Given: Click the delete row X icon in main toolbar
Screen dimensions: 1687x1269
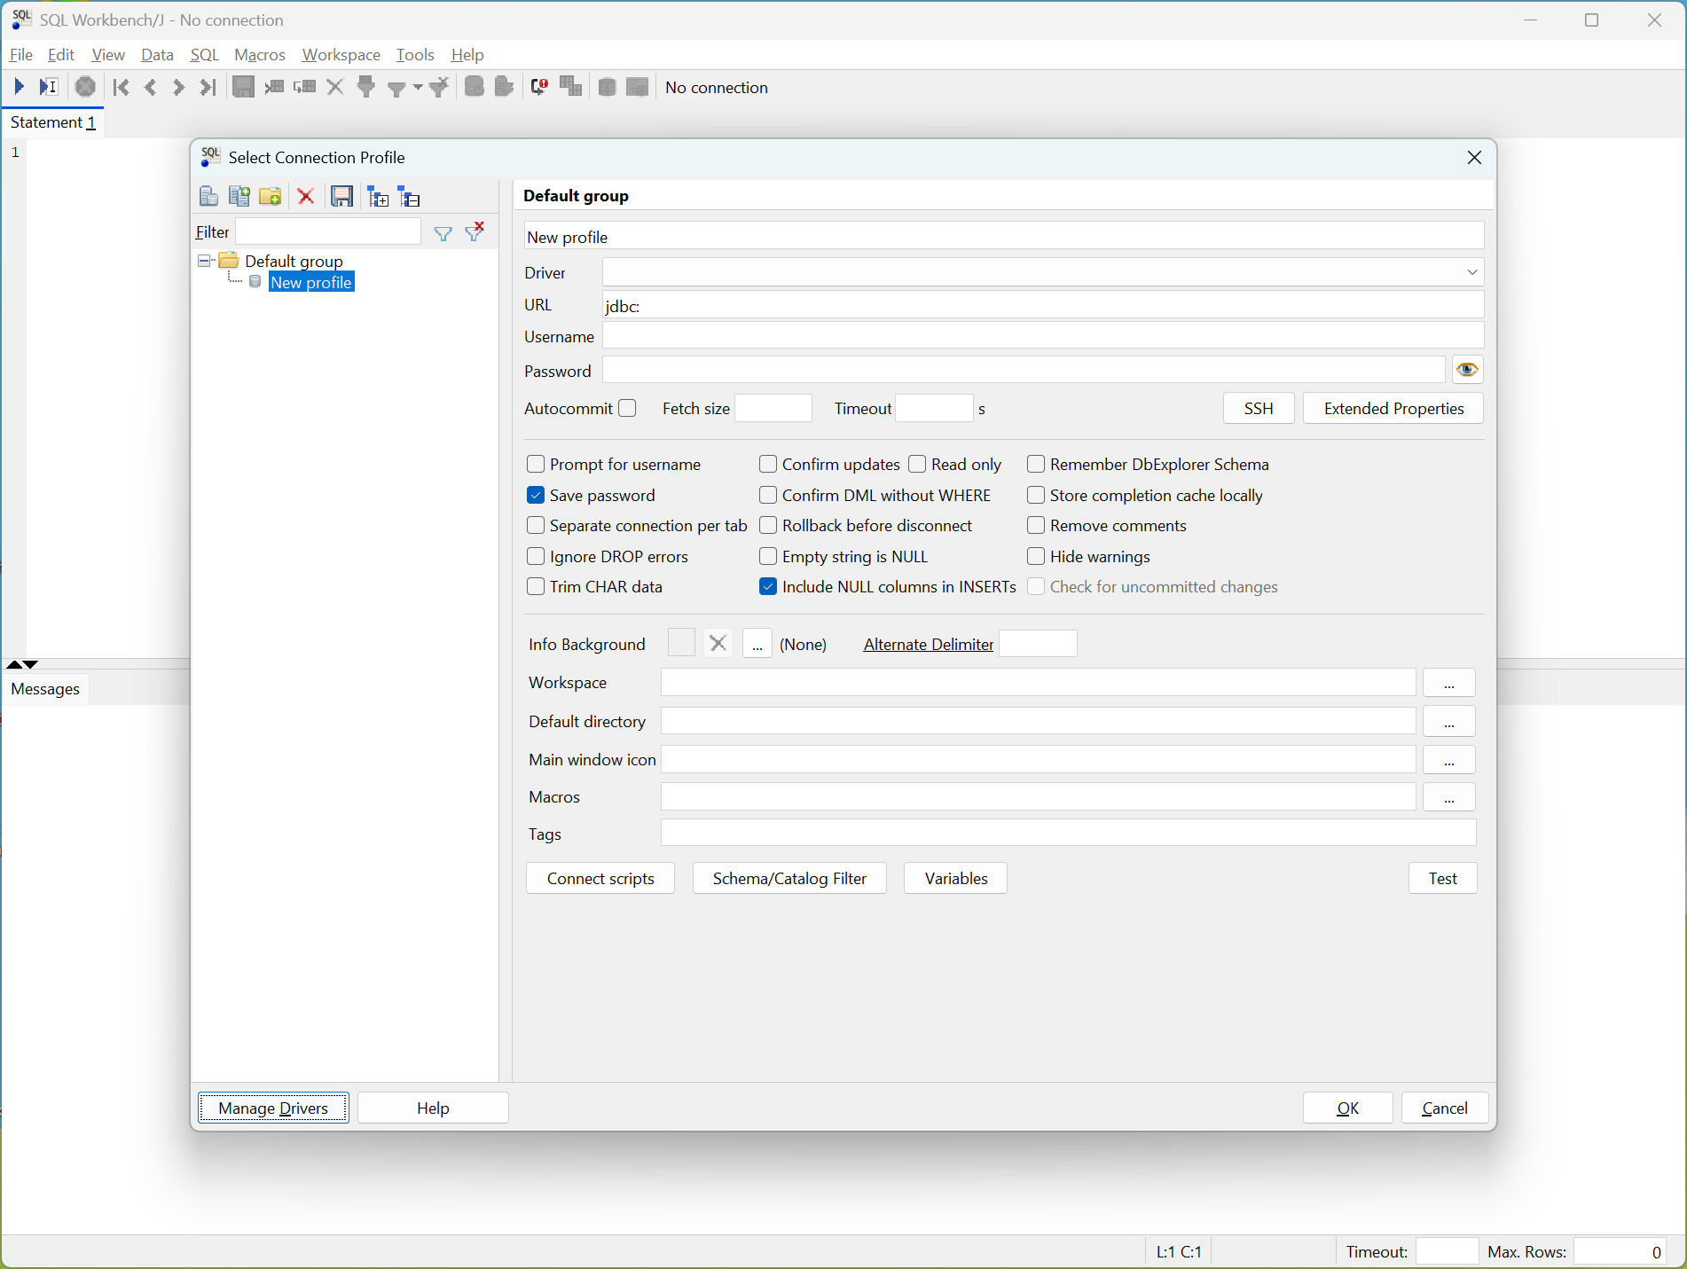Looking at the screenshot, I should 335,87.
